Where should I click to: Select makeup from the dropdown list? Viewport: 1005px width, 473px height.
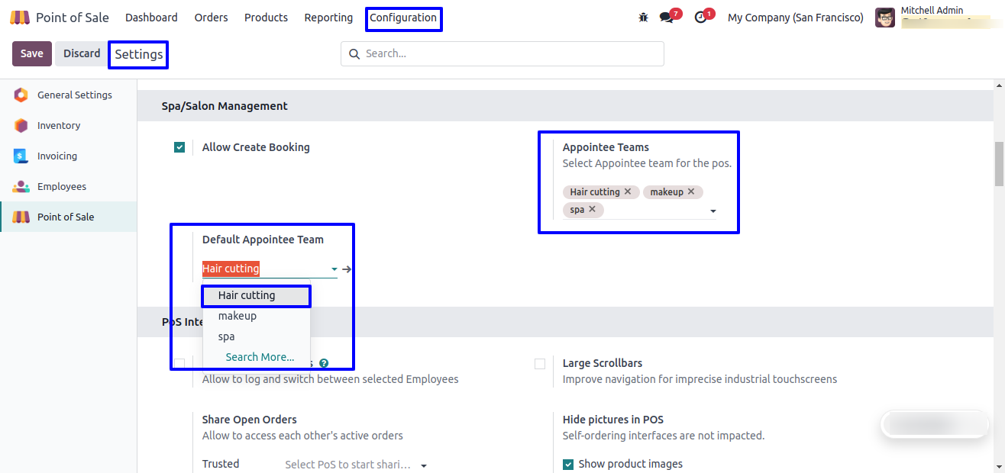click(x=238, y=316)
